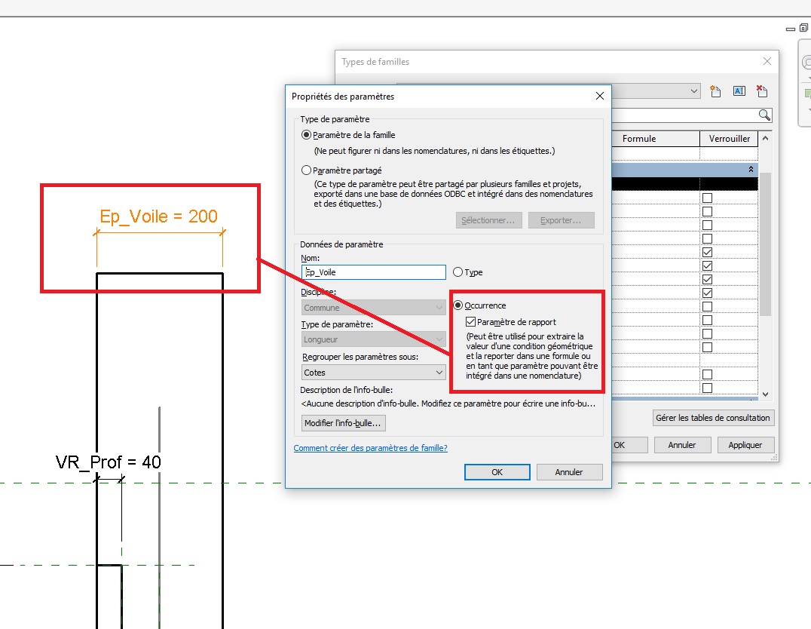
Task: Click the new family type icon
Action: click(715, 91)
